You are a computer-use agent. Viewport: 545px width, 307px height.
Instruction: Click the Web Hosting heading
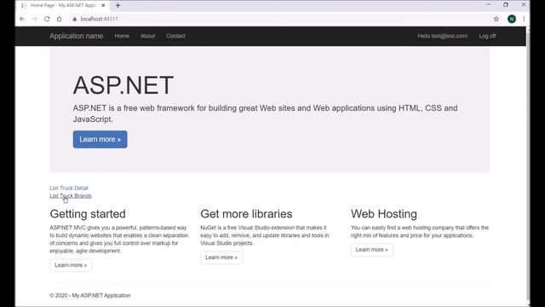[384, 214]
